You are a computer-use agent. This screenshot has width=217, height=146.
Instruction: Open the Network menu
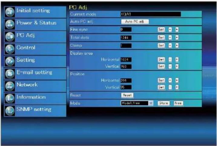click(35, 86)
